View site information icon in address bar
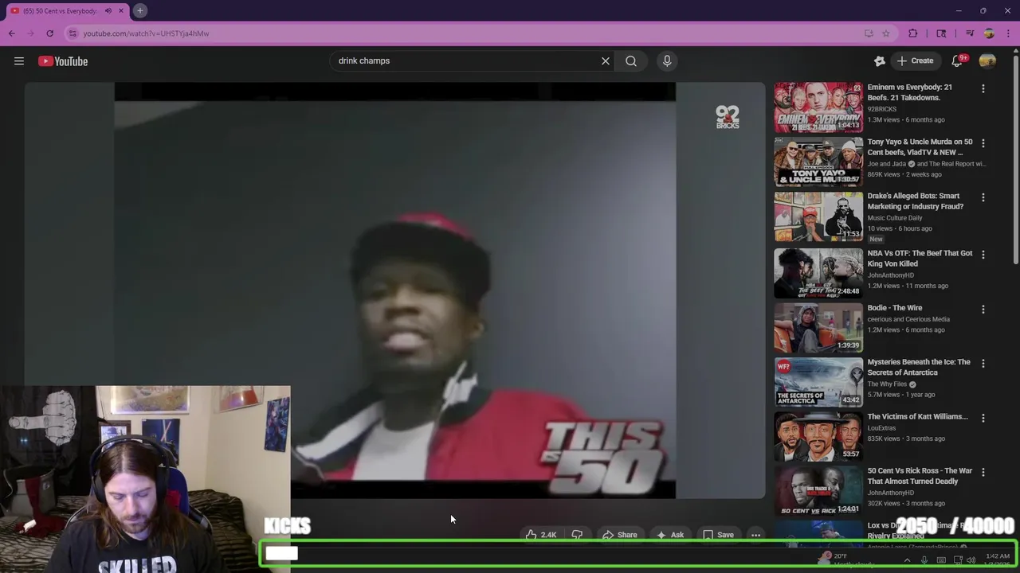The height and width of the screenshot is (573, 1020). 73,33
